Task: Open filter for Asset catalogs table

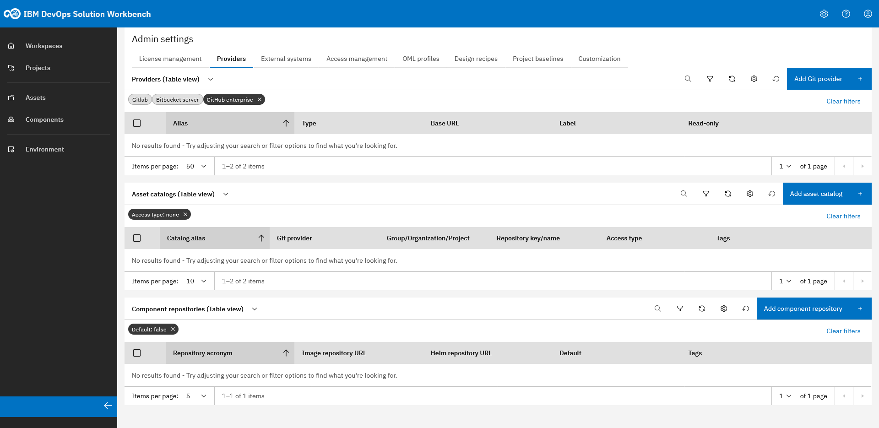Action: point(706,194)
